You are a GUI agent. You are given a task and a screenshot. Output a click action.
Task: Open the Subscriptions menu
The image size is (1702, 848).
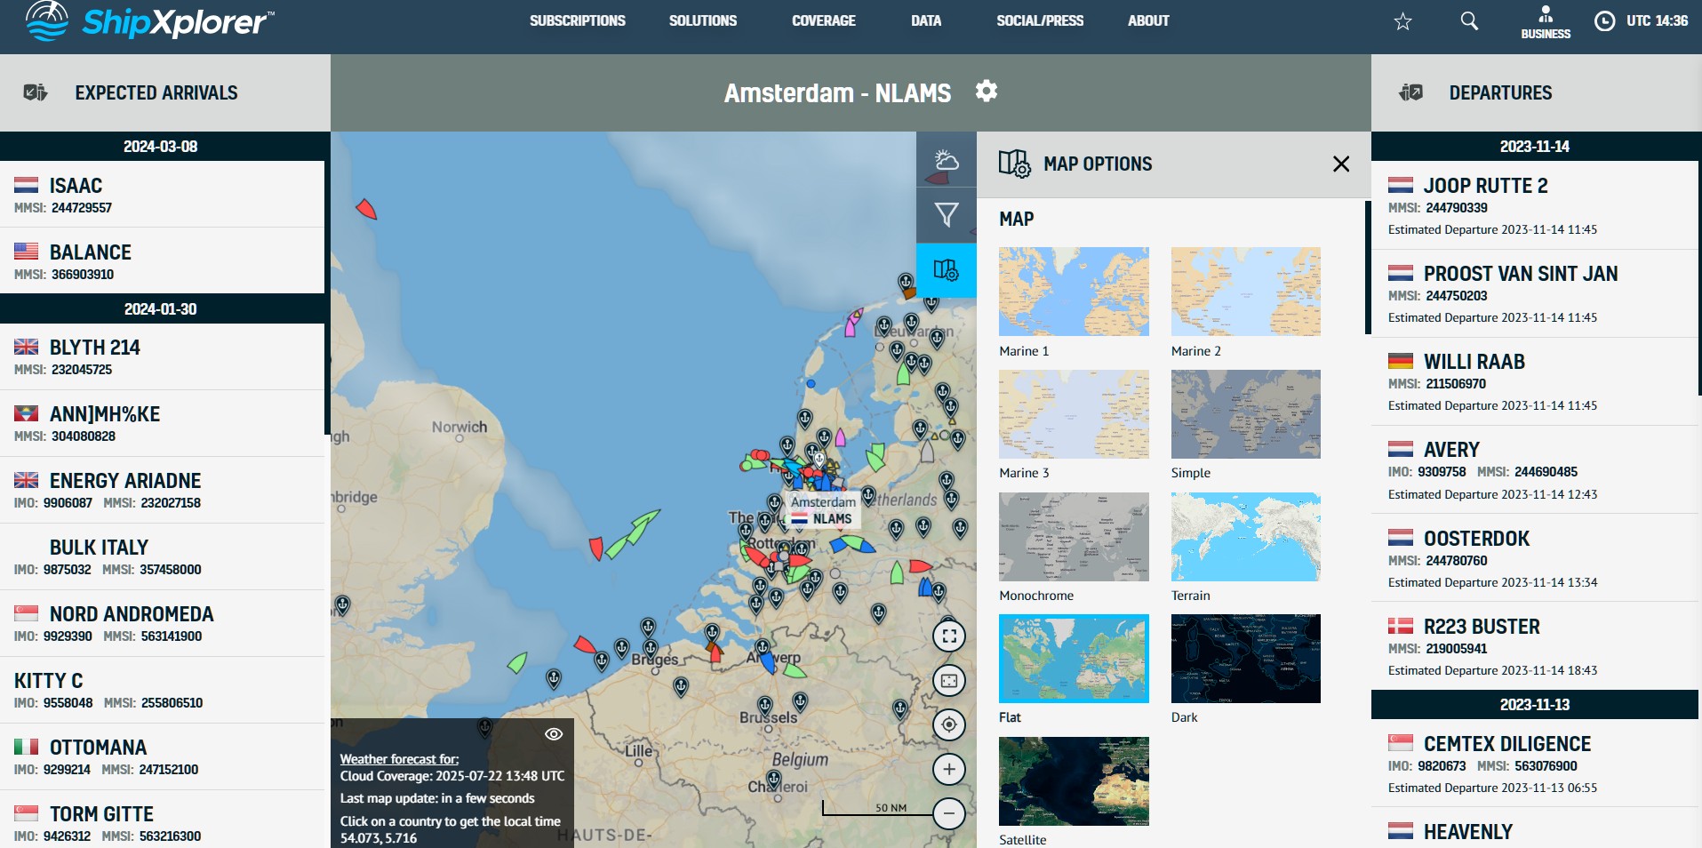pos(577,20)
